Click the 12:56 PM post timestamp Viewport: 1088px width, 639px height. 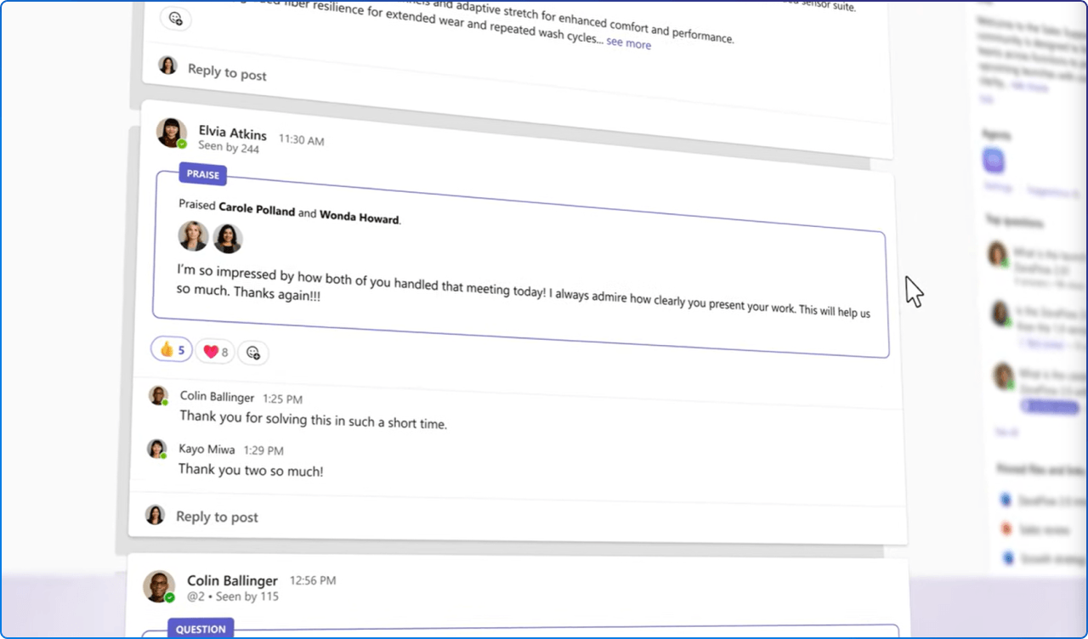point(313,580)
